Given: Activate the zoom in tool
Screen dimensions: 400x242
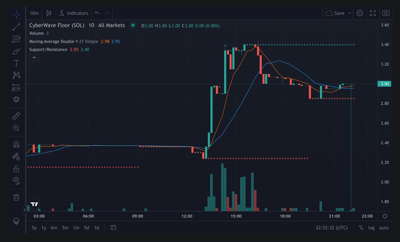Looking at the screenshot, I should point(16,128).
